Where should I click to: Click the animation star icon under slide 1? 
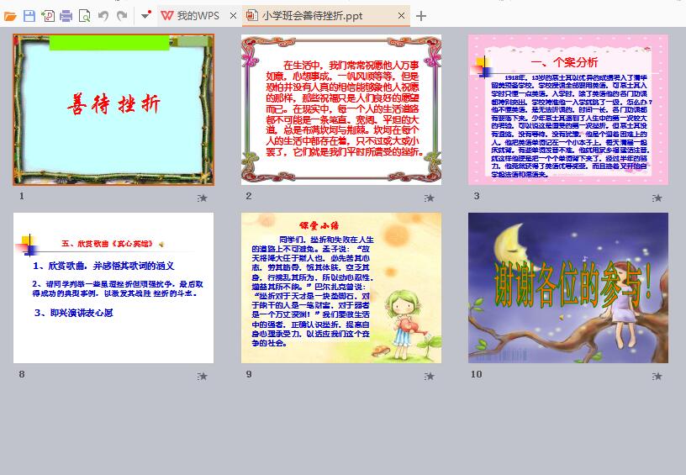[202, 198]
